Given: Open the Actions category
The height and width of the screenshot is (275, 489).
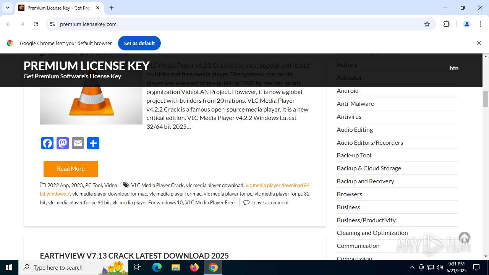Looking at the screenshot, I should point(347,65).
